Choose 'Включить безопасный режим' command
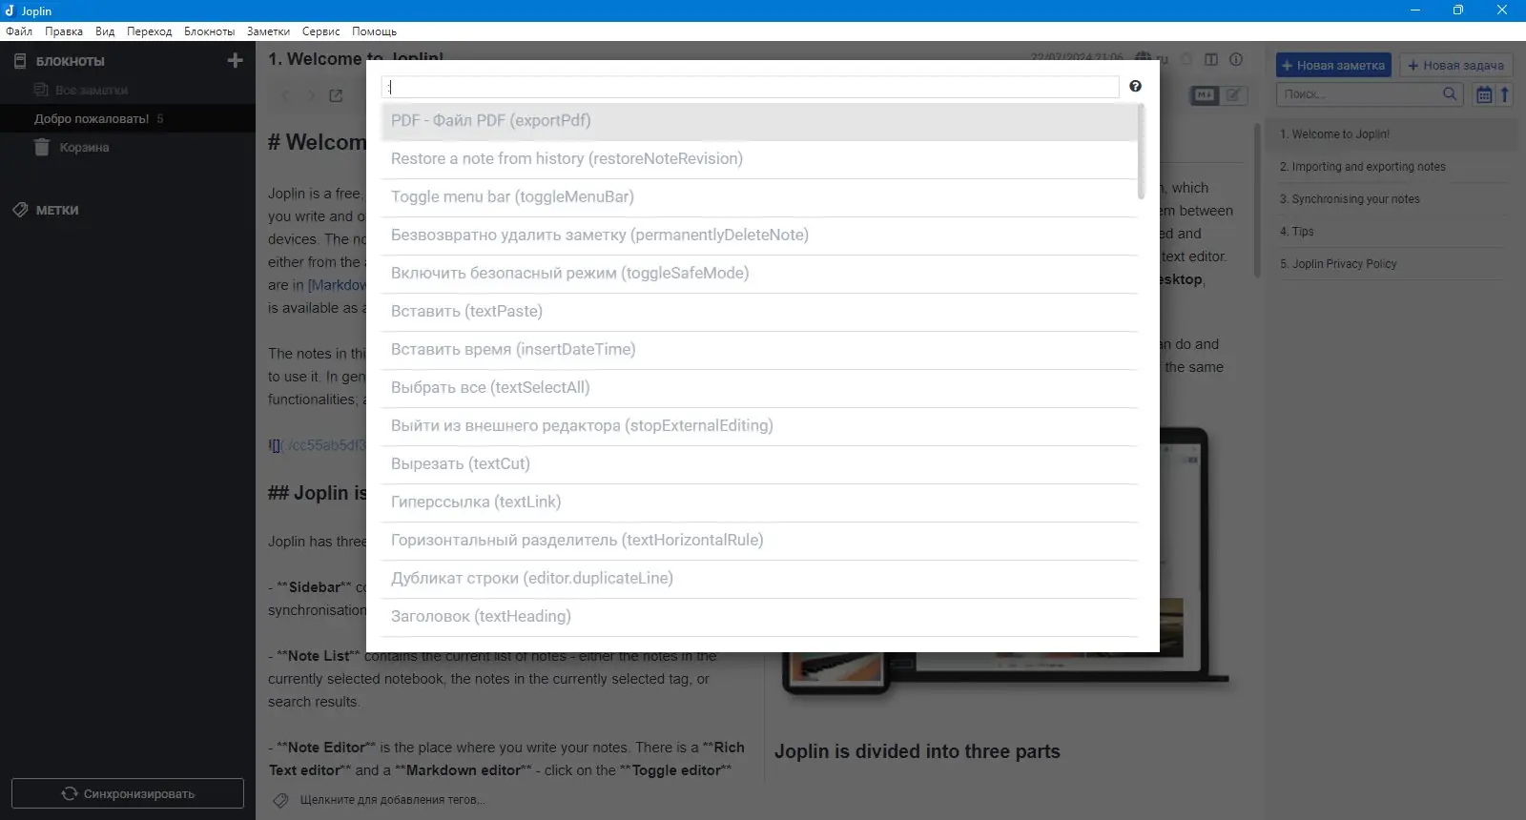The width and height of the screenshot is (1526, 820). [x=759, y=274]
